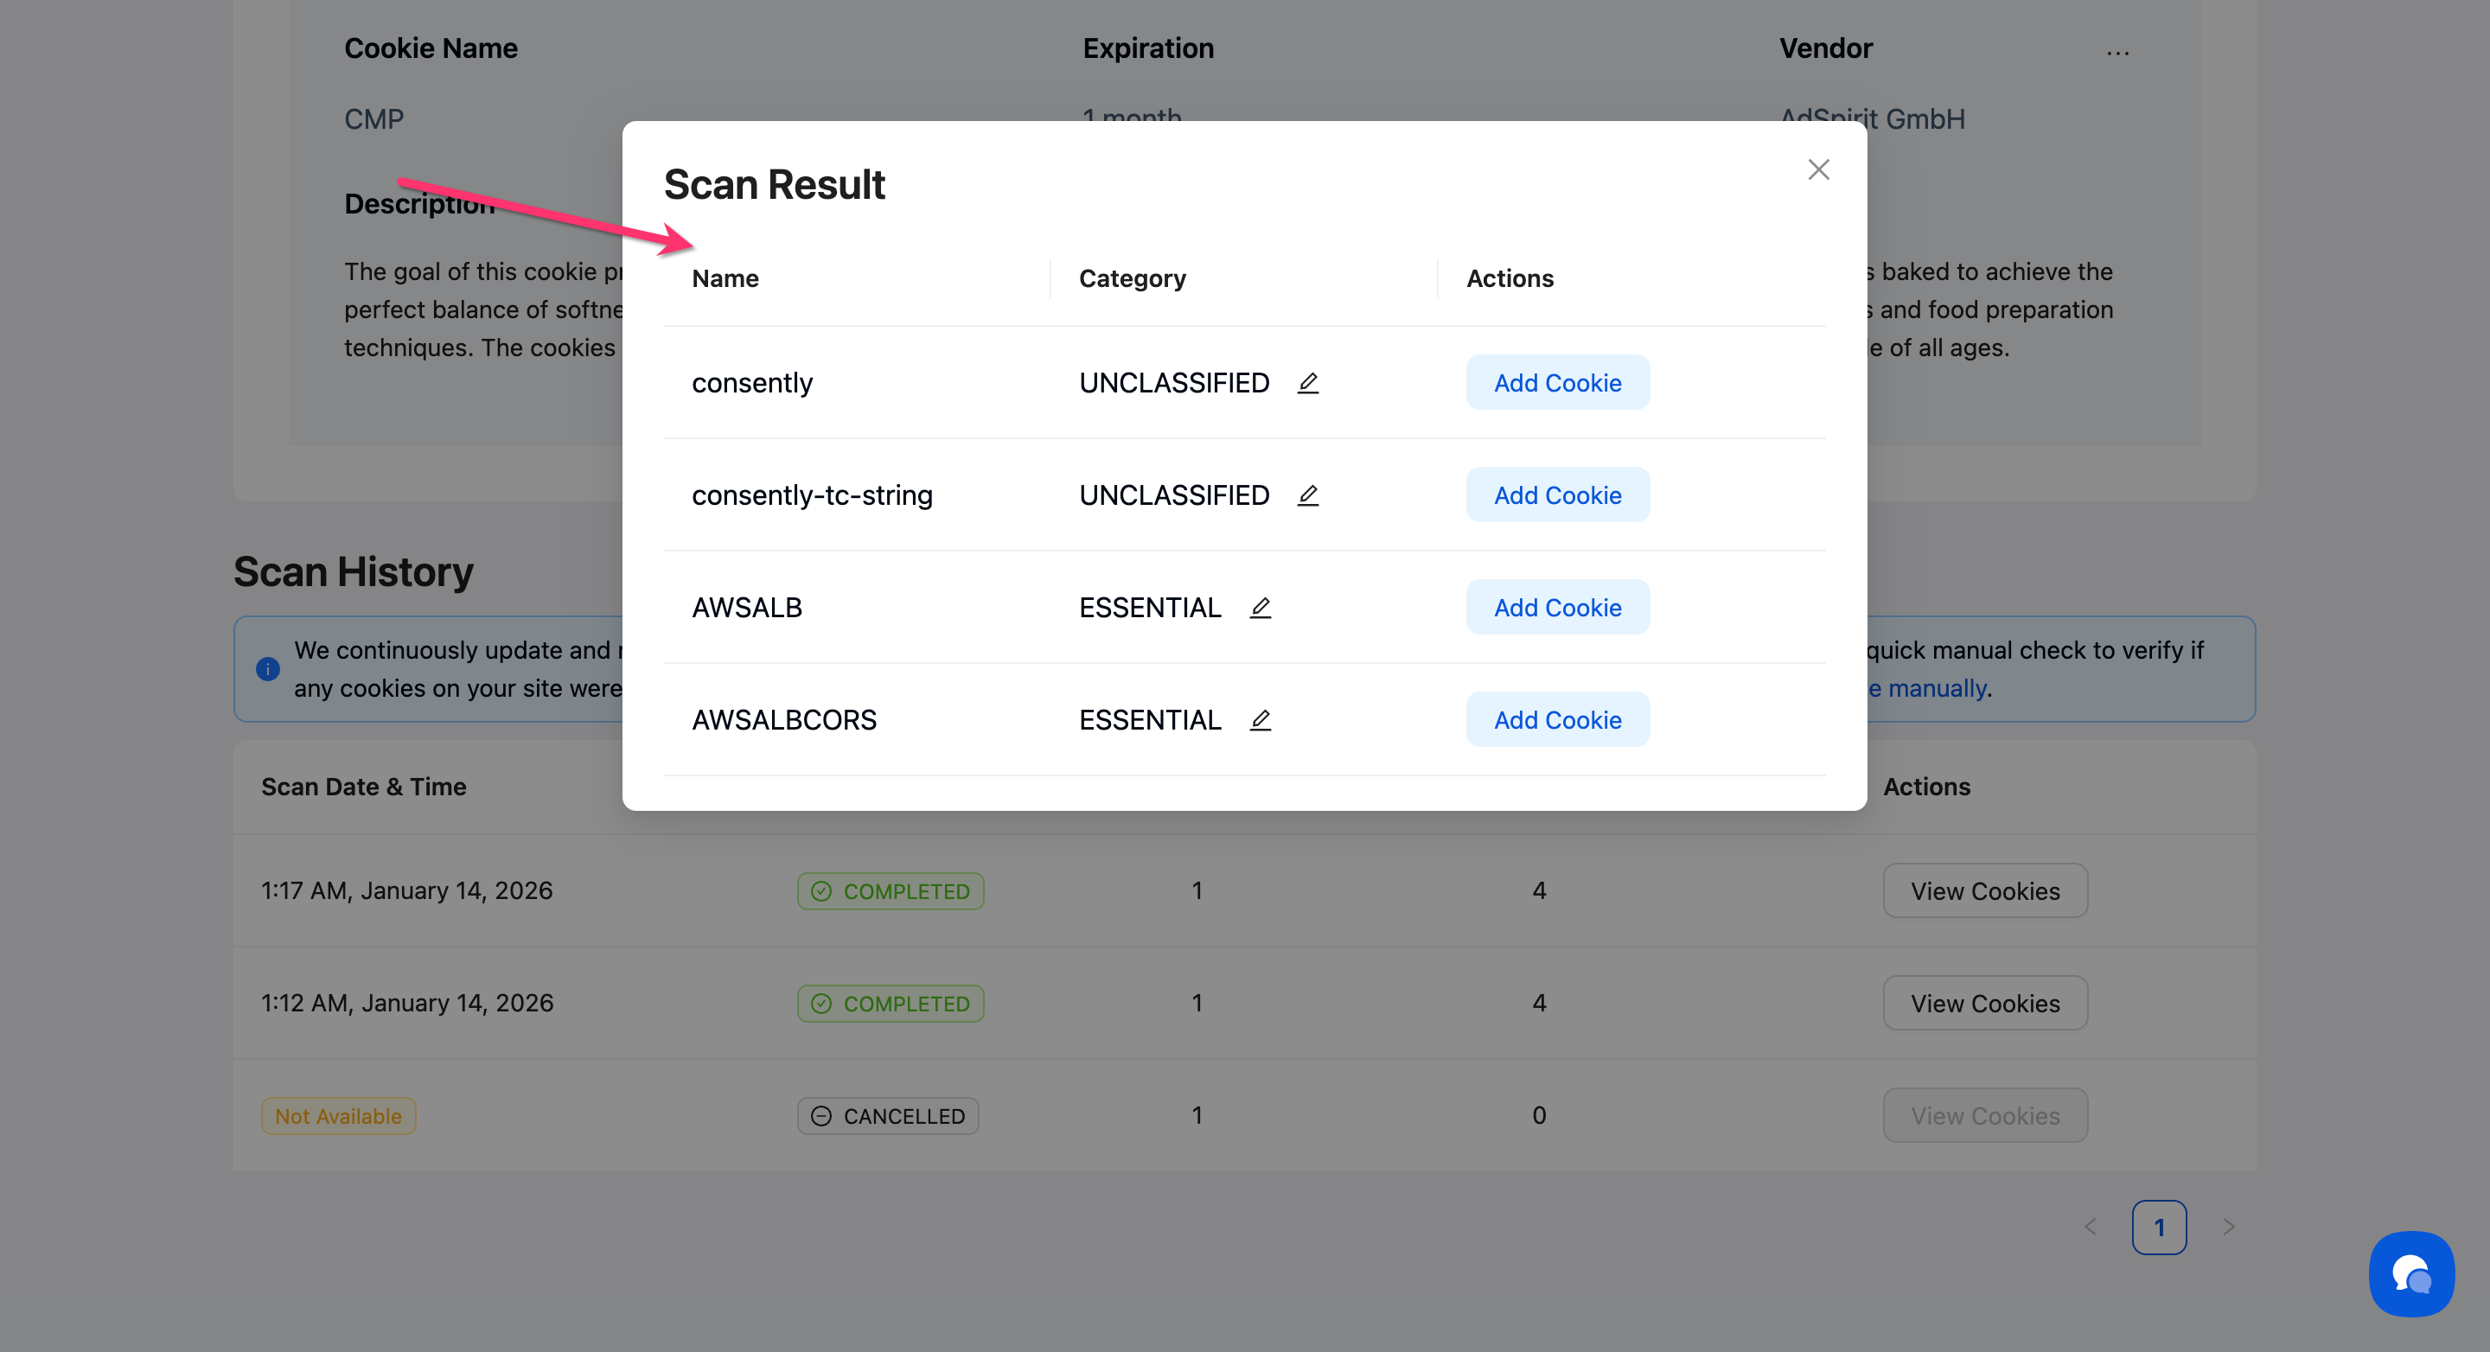Edit category pencil for AWSALB

coord(1261,607)
